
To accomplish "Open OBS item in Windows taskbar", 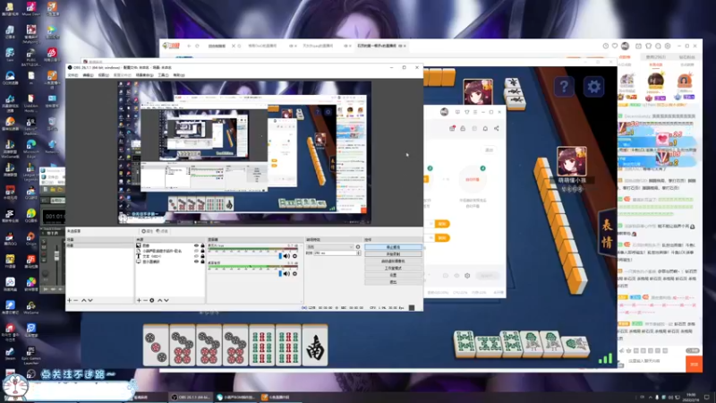I will (191, 397).
